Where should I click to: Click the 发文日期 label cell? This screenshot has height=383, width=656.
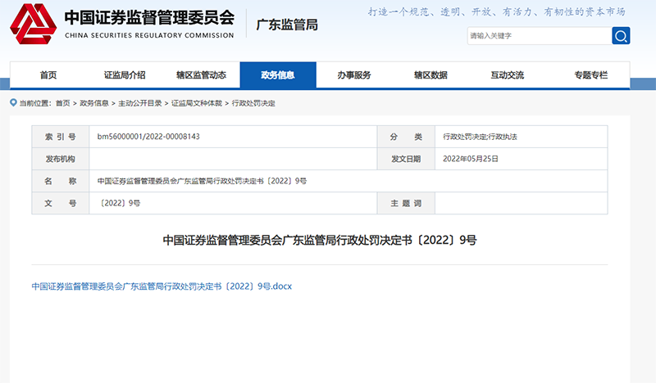click(406, 159)
